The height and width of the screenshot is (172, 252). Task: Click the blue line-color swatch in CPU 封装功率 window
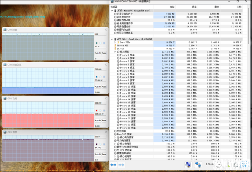click(96, 77)
